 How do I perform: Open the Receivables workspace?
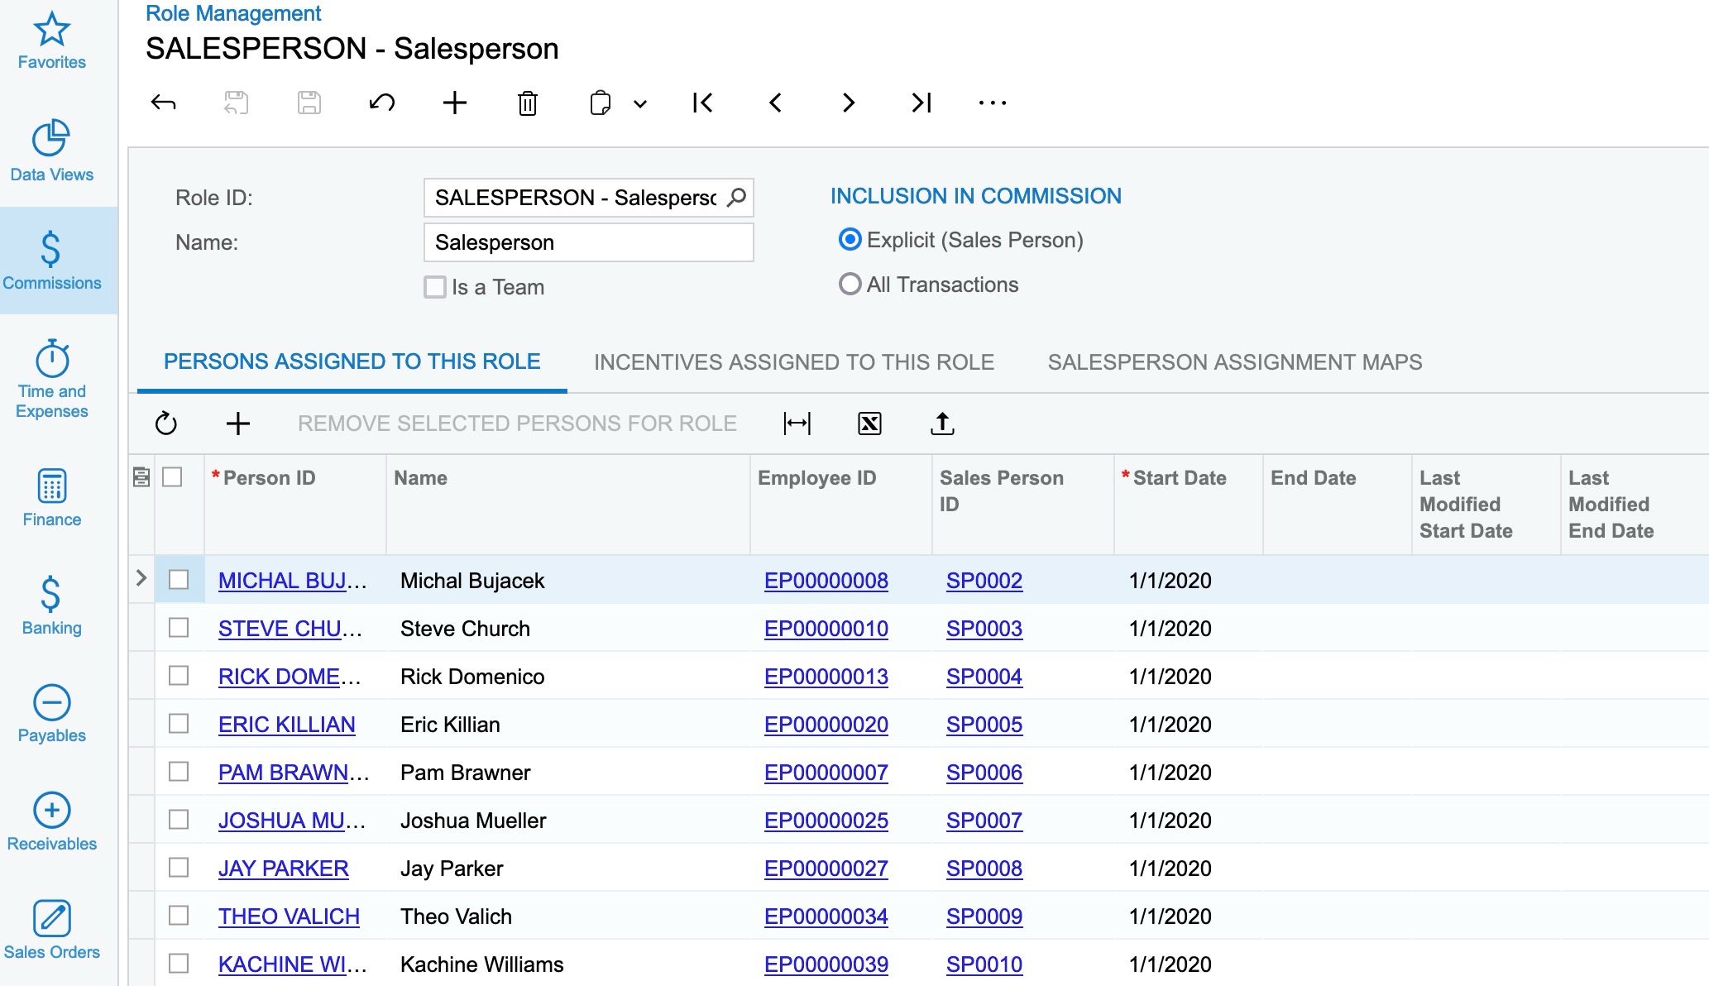coord(51,821)
